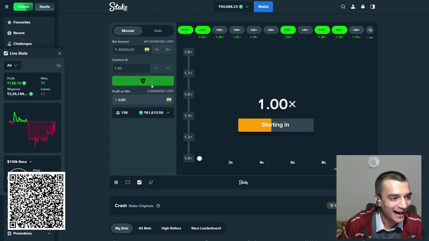Click the Starting in countdown progress bar
This screenshot has height=241, width=429.
click(276, 125)
